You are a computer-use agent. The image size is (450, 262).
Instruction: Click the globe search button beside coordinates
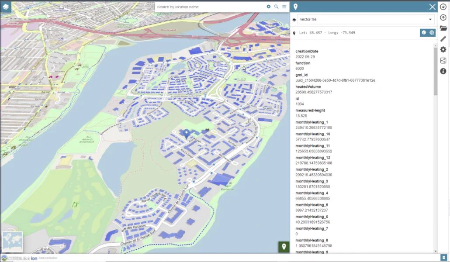(432, 33)
